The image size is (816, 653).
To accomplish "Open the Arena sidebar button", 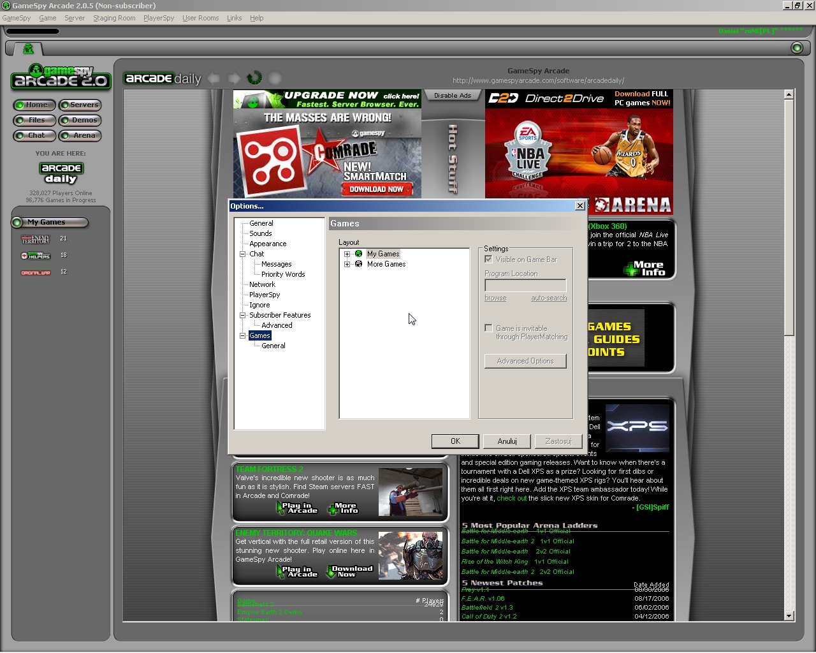I will [80, 136].
